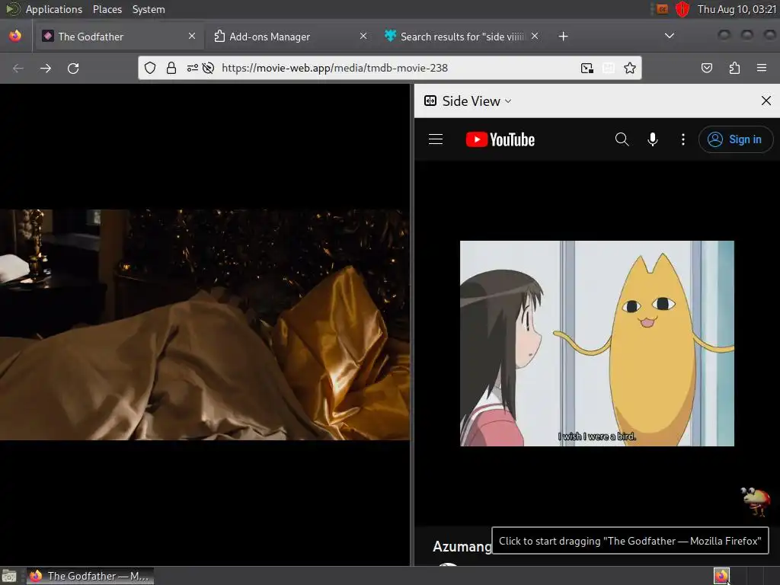780x585 pixels.
Task: Open site permissions sliders icon
Action: point(193,68)
